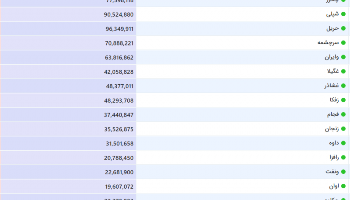Screen dimensions: 350x200
Task: Select the green indicator beside سرچشمه
Action: tap(343, 43)
